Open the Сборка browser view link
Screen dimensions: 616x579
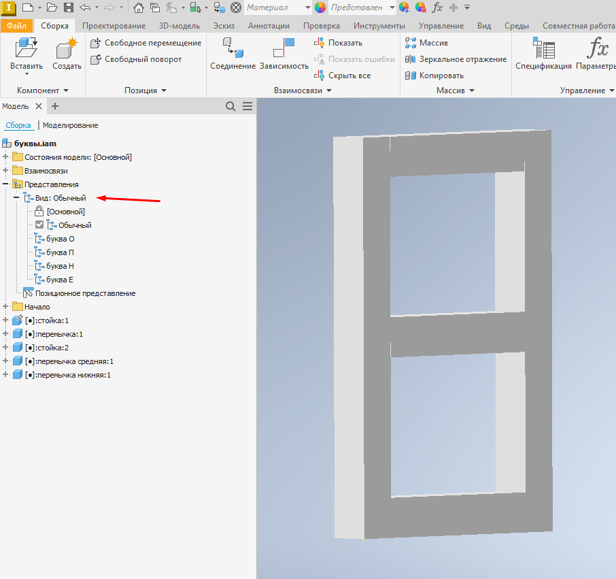point(18,125)
